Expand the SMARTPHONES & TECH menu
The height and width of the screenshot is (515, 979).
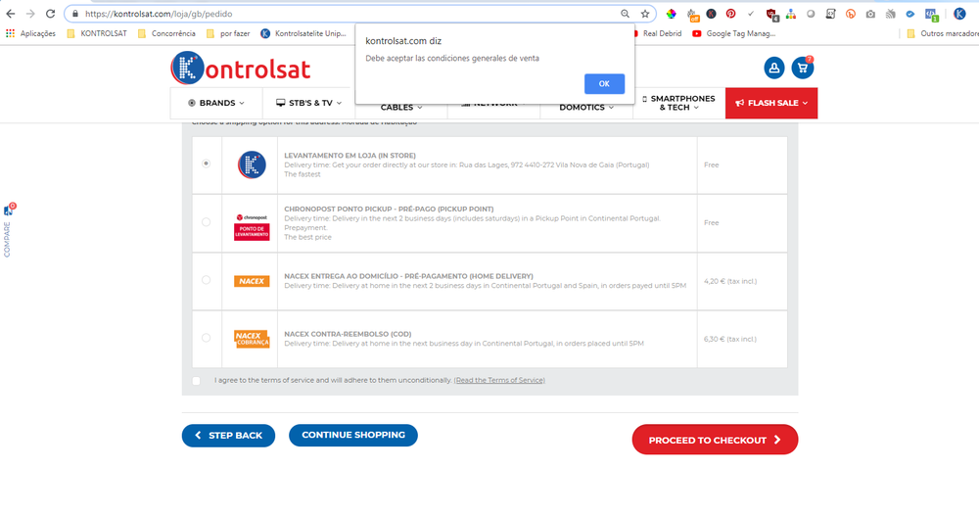point(678,103)
